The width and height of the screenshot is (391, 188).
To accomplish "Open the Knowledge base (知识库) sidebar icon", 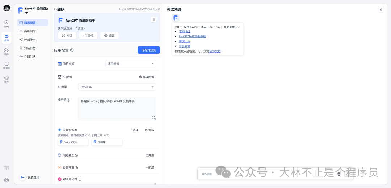I will point(7,66).
